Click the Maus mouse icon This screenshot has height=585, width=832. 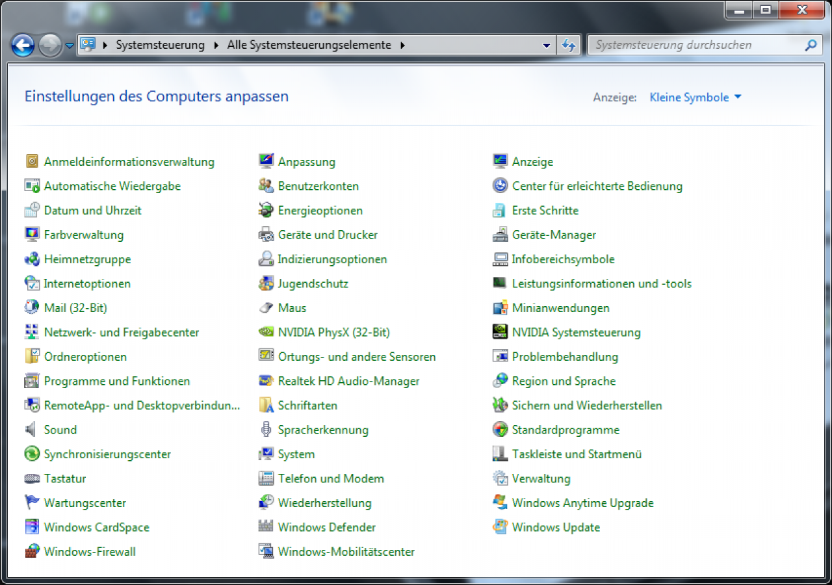[266, 307]
